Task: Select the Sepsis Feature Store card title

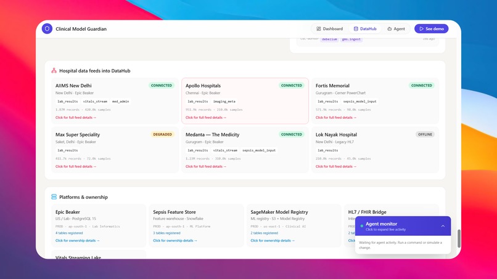Action: click(x=175, y=212)
